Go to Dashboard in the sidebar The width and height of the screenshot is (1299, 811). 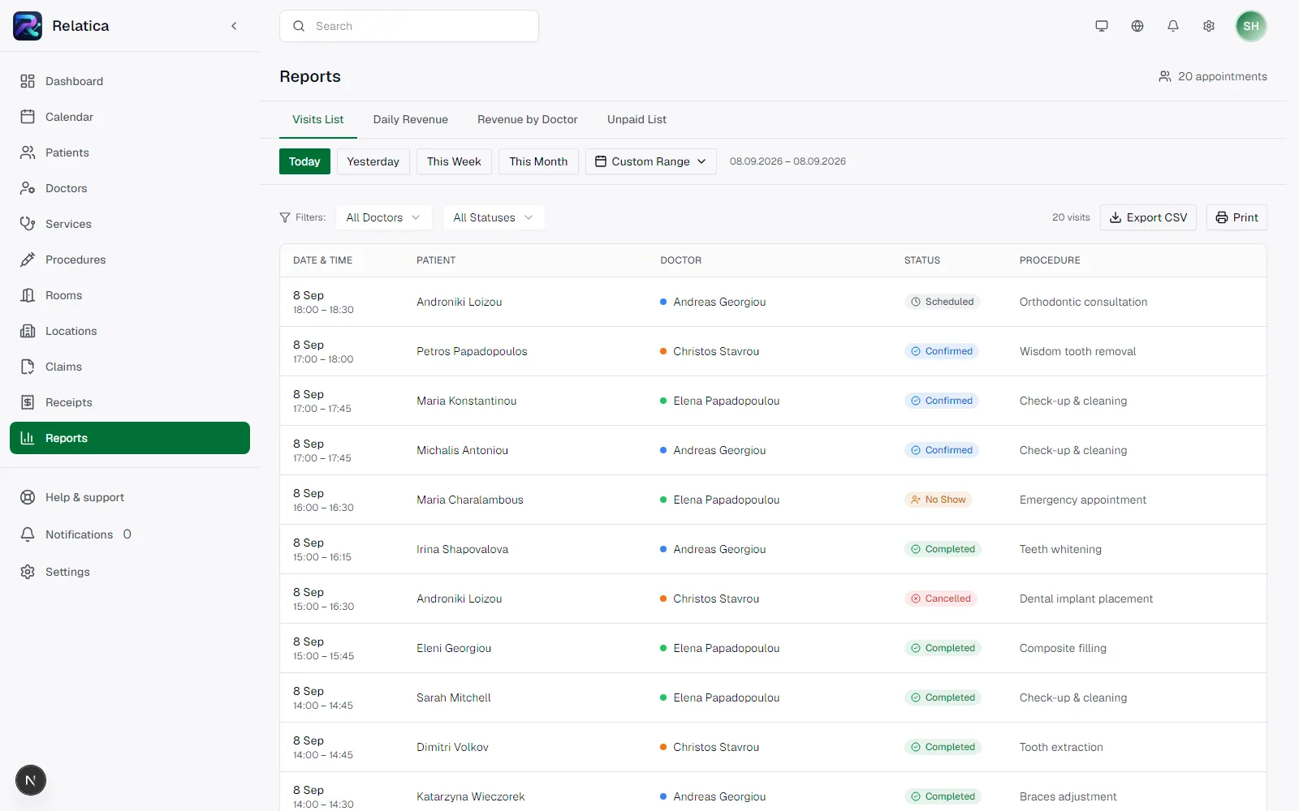click(130, 81)
